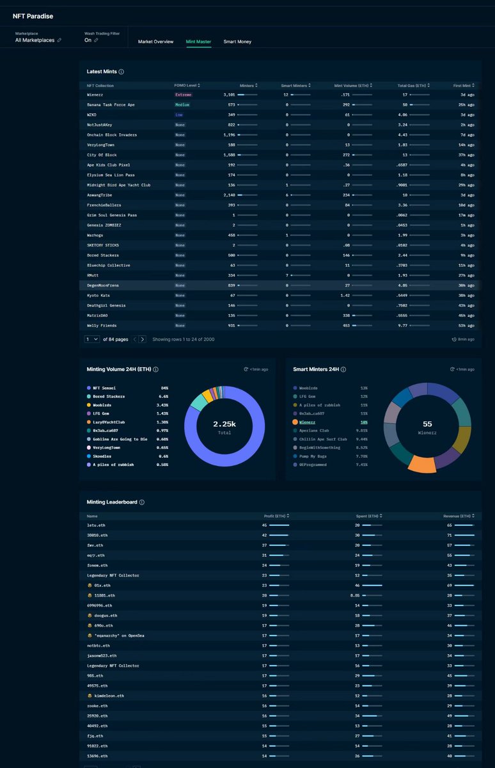Click Goblins Are Going to Die legend entry
Screen dimensions: 495x768
coord(121,439)
